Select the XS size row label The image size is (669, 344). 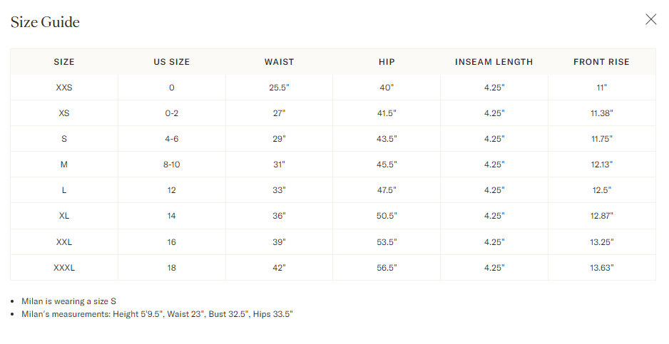(x=64, y=113)
